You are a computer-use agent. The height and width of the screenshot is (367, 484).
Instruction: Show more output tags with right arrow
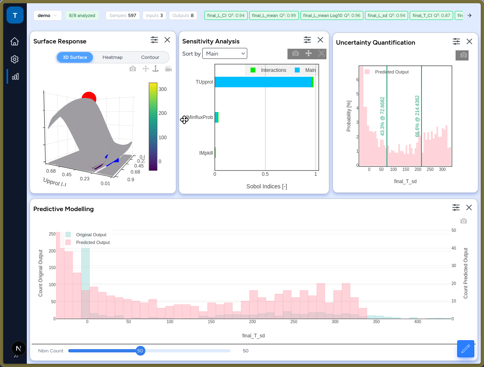[469, 15]
